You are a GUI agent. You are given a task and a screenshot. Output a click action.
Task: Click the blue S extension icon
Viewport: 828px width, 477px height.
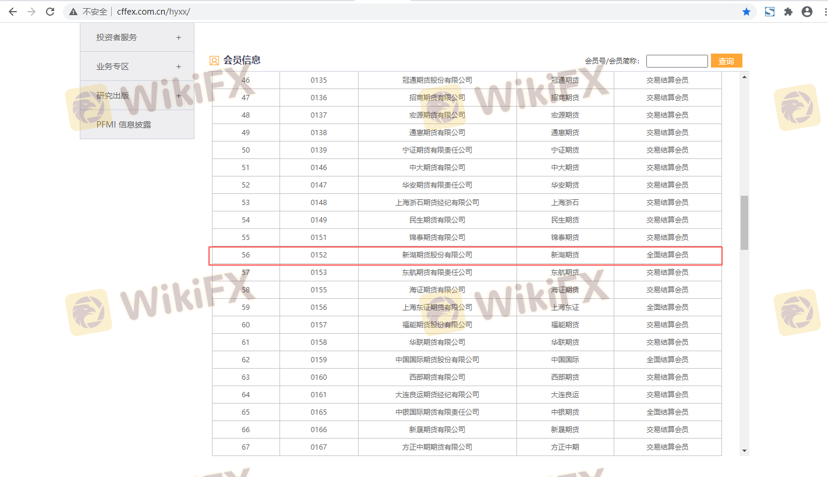click(770, 12)
